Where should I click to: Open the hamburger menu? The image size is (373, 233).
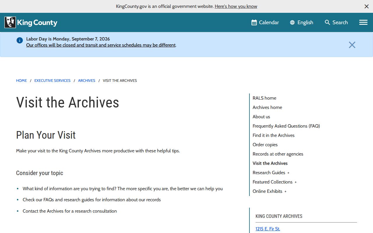(x=363, y=22)
